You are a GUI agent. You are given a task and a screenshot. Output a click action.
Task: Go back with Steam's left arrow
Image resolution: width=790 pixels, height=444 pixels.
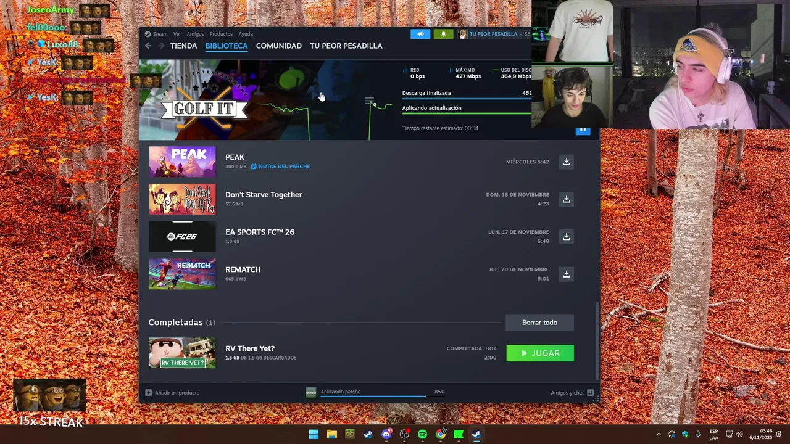tap(148, 46)
